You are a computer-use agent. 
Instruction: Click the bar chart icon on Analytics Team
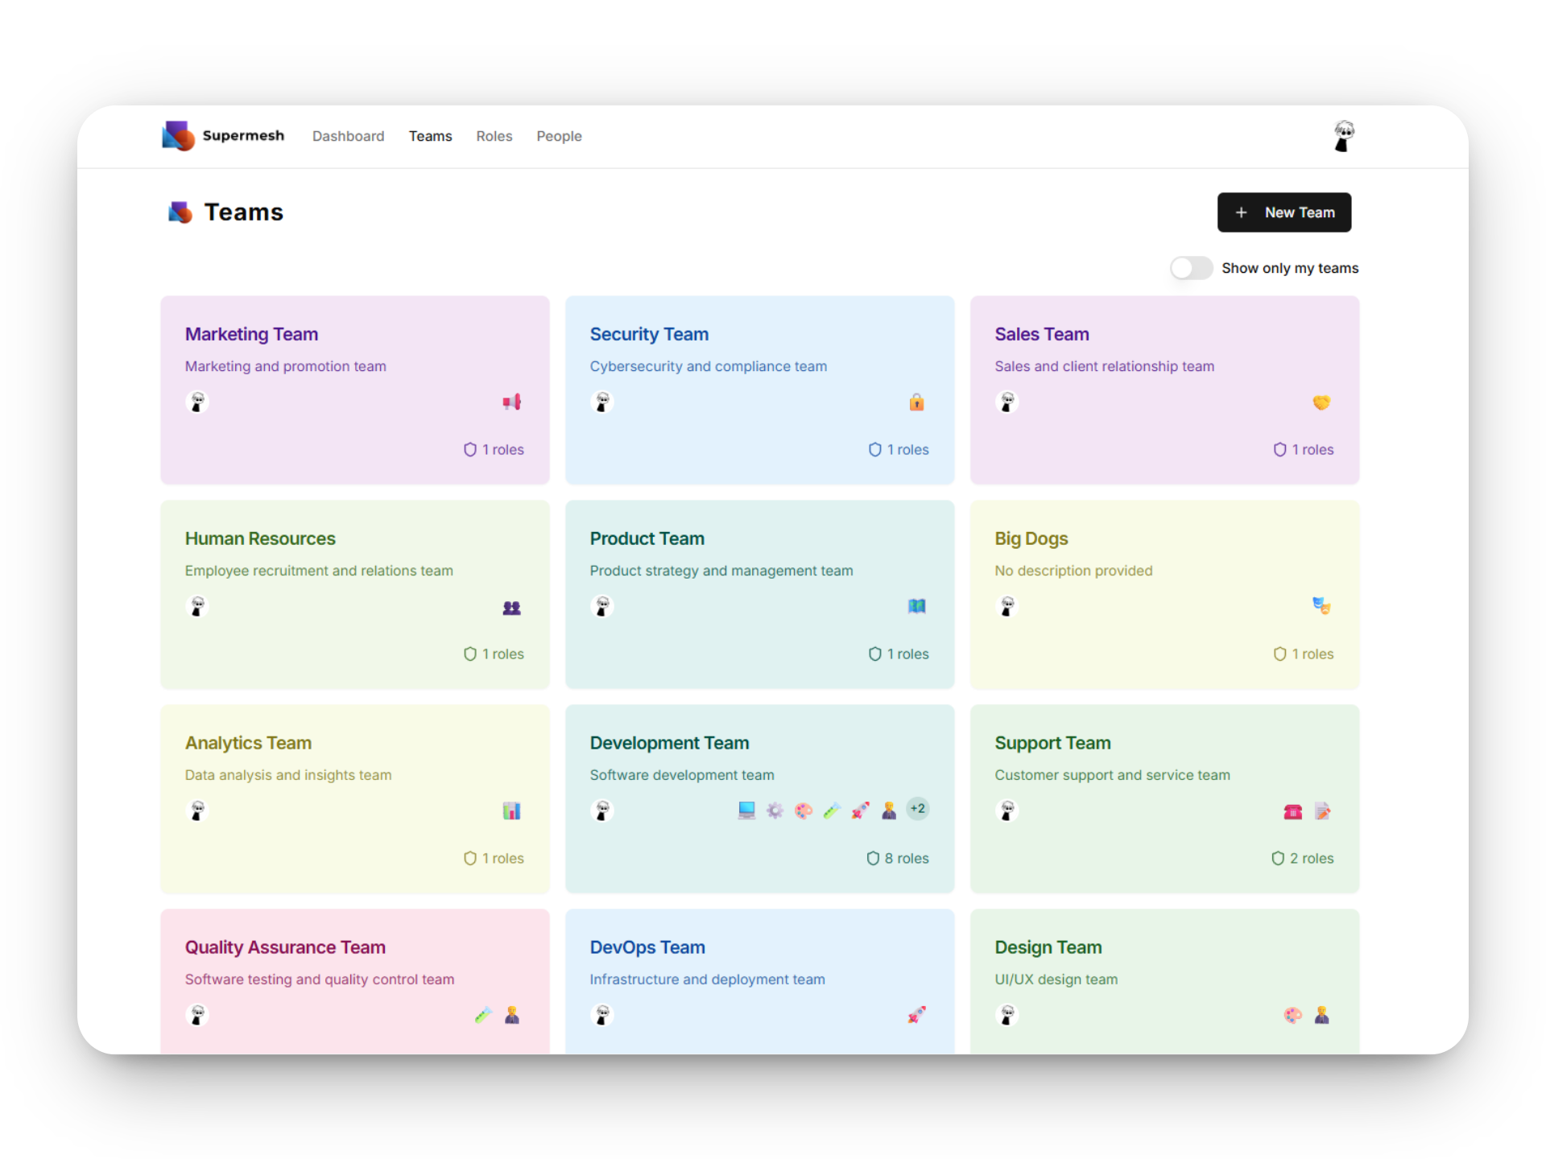(x=512, y=810)
